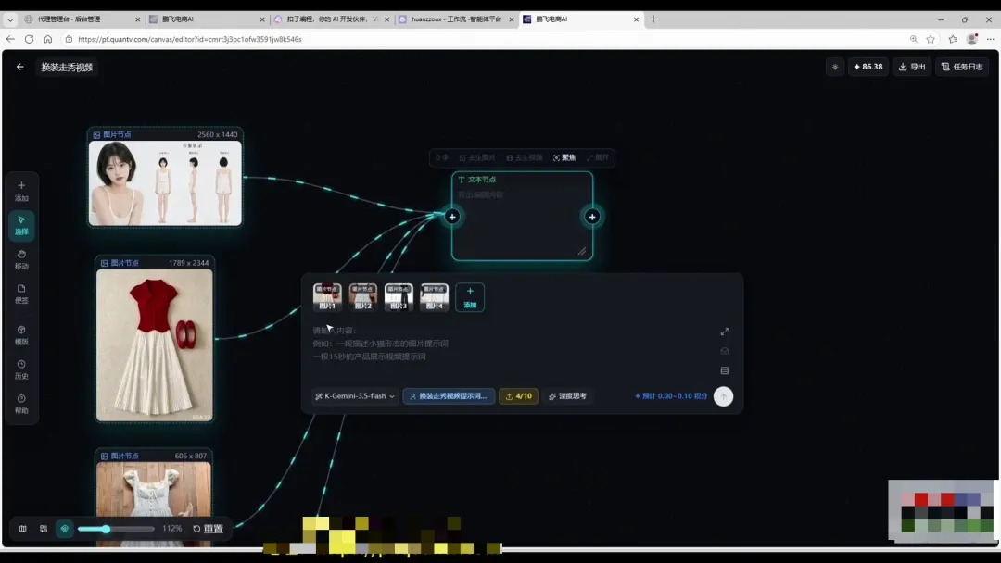The height and width of the screenshot is (563, 1001).
Task: Open the 帮助 (Help) panel
Action: (x=21, y=404)
